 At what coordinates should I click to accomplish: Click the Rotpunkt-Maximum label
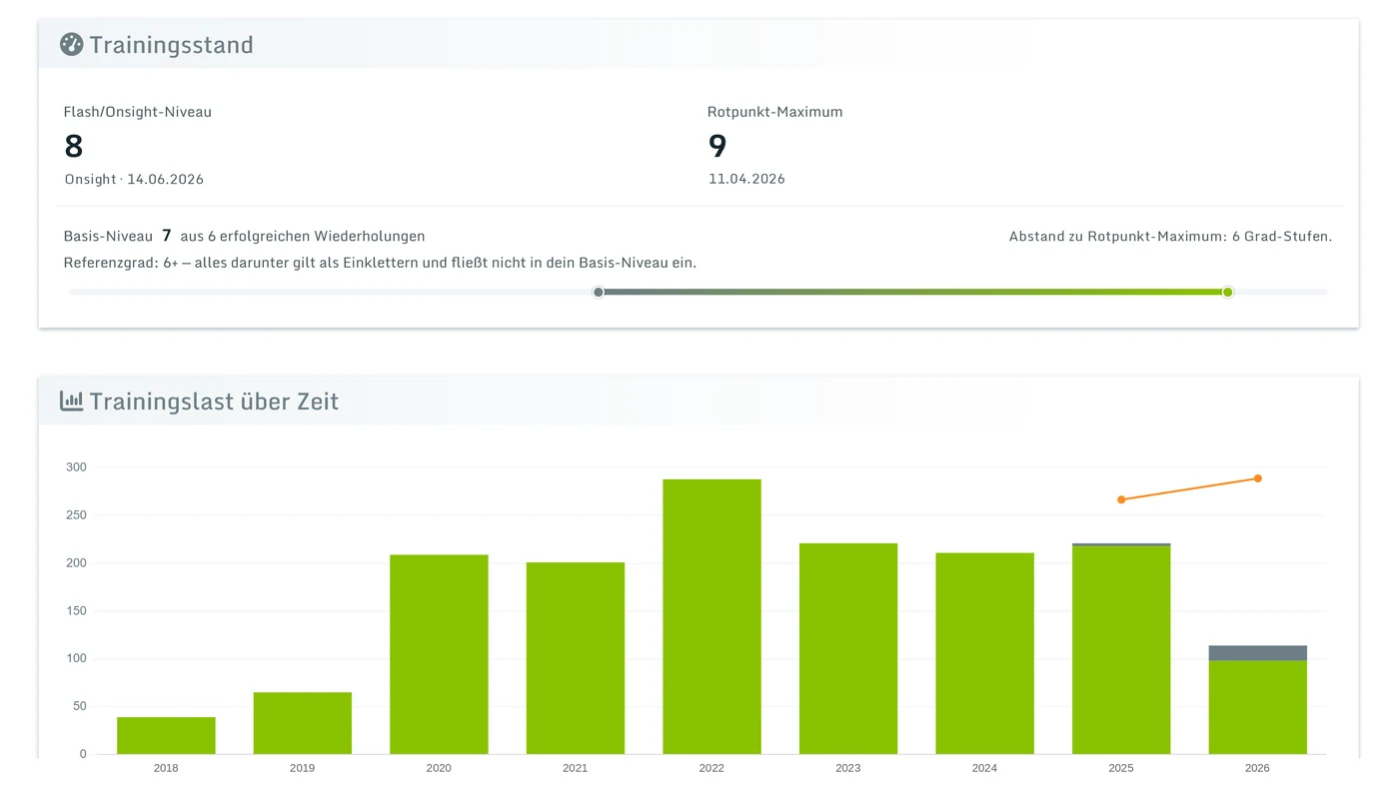pyautogui.click(x=774, y=112)
